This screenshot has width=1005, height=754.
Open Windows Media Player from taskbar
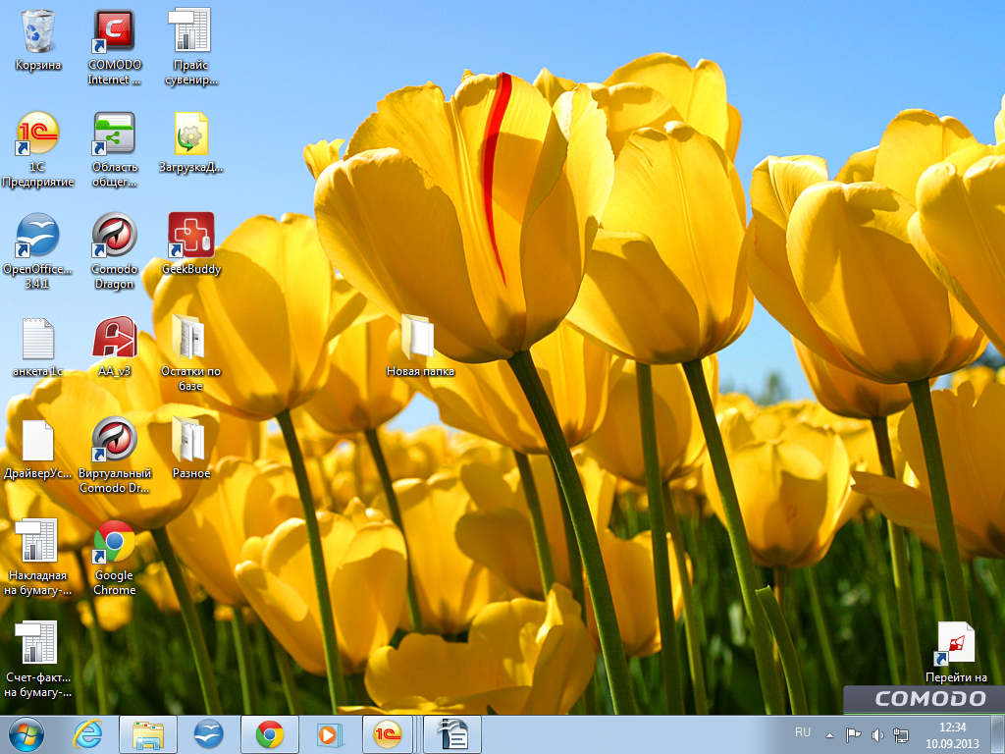click(330, 734)
